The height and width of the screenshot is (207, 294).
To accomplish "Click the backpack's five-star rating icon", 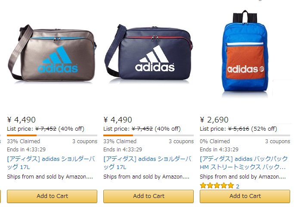I will [x=217, y=186].
